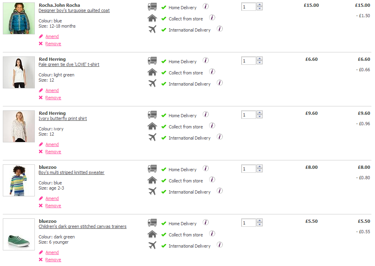Click the pink X remove icon for butterfly shirt
The height and width of the screenshot is (266, 375).
coord(41,152)
